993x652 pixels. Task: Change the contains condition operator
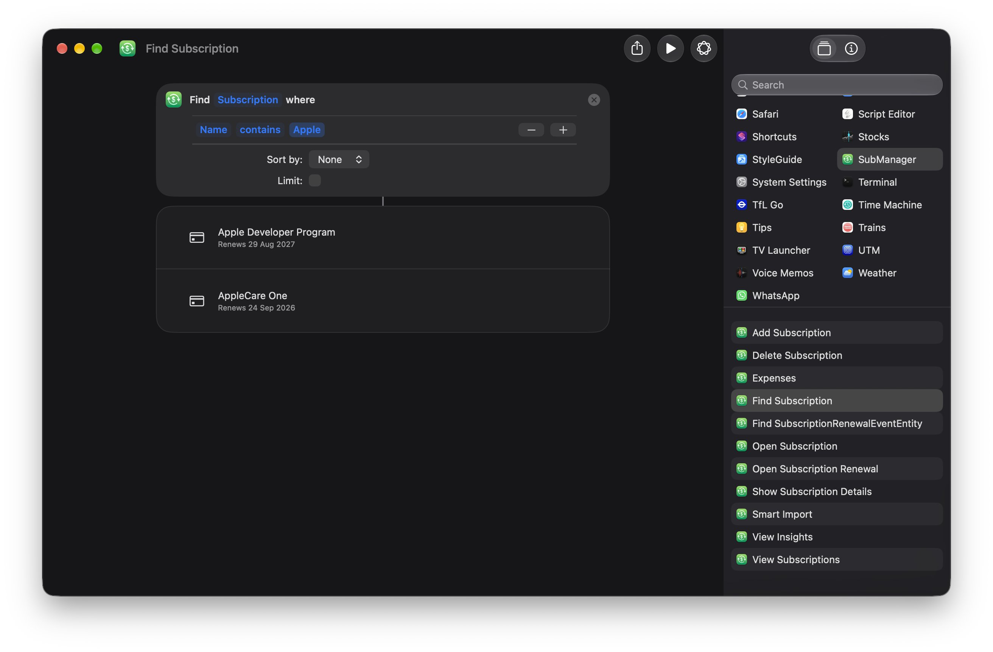pos(260,130)
